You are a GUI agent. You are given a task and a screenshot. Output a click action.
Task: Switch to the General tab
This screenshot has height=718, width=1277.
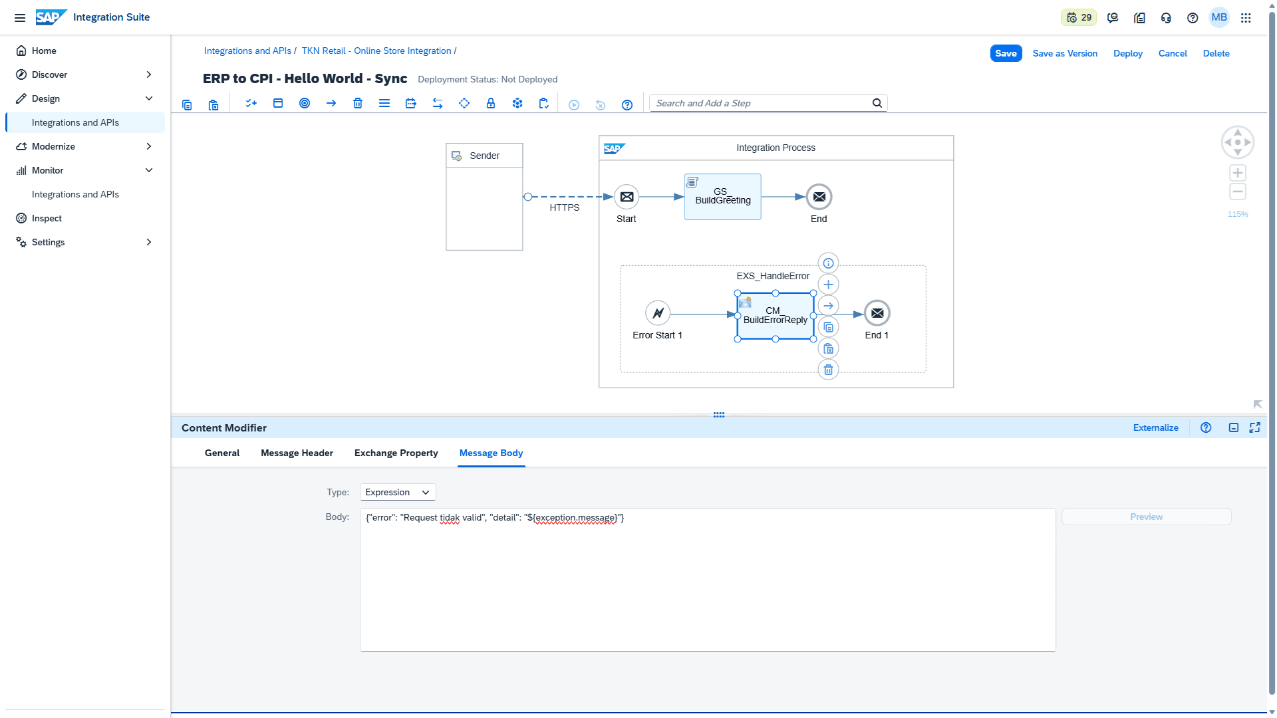click(222, 453)
